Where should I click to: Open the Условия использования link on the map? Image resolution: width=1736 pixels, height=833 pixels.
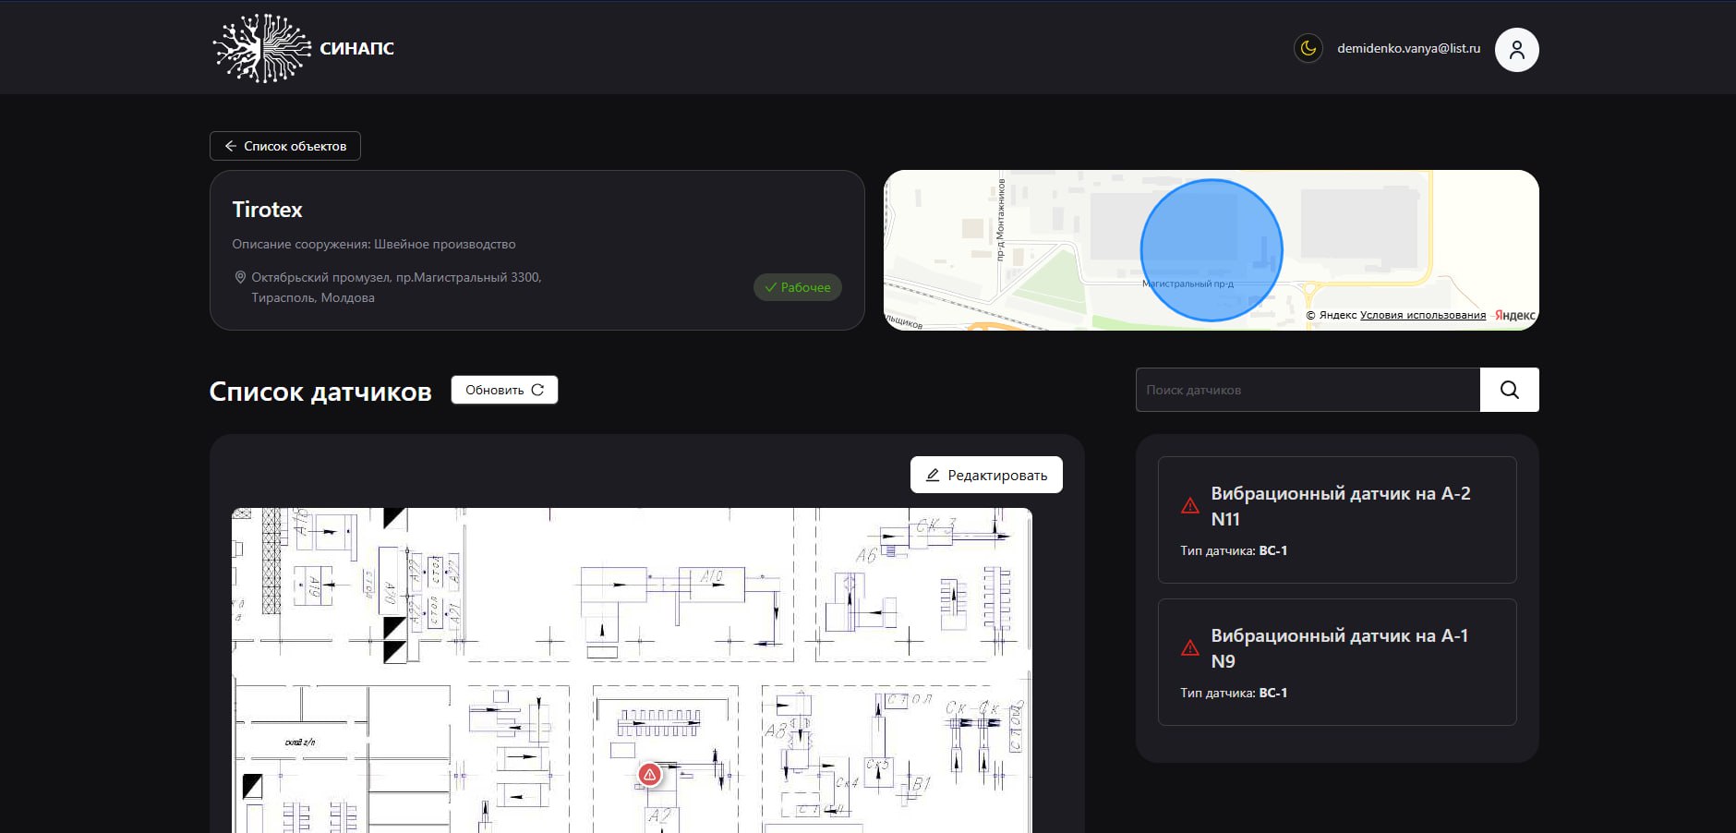[x=1423, y=315]
